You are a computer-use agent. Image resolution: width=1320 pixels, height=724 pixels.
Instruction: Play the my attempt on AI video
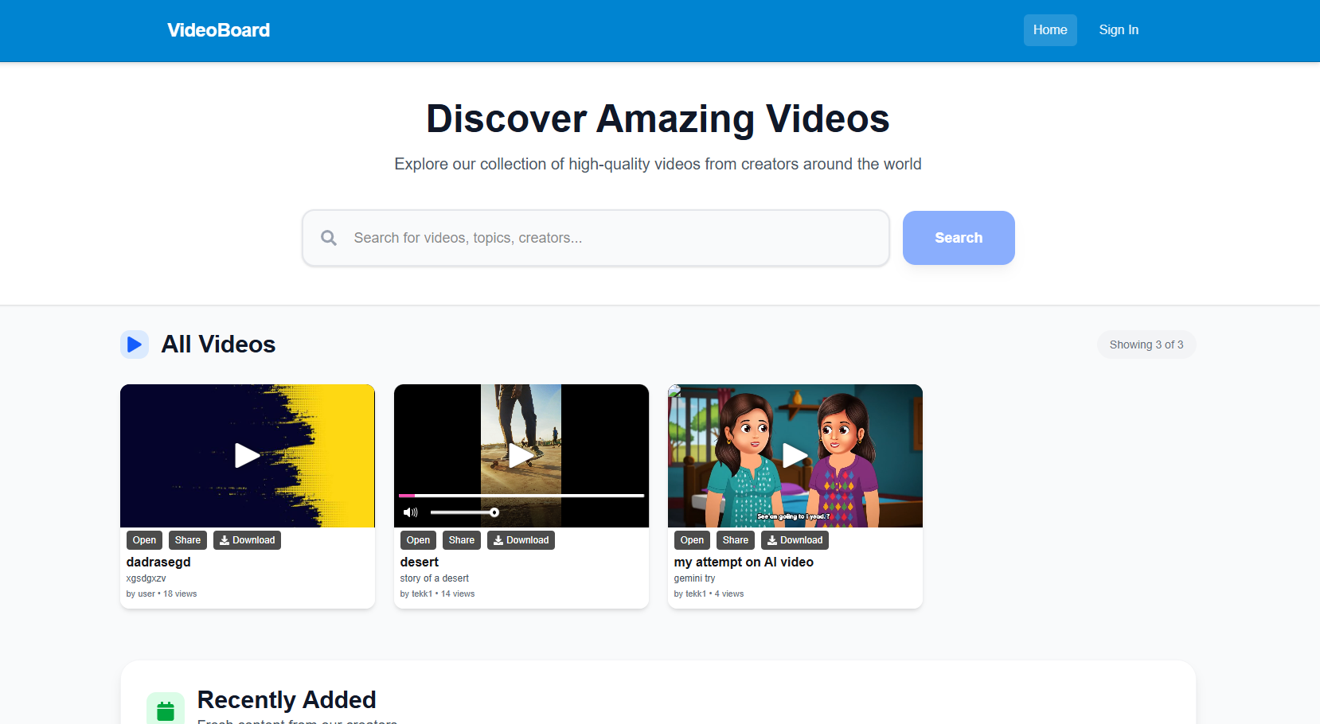pyautogui.click(x=795, y=455)
